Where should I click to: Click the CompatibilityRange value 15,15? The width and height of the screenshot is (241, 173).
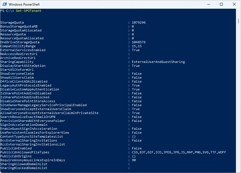tap(137, 46)
